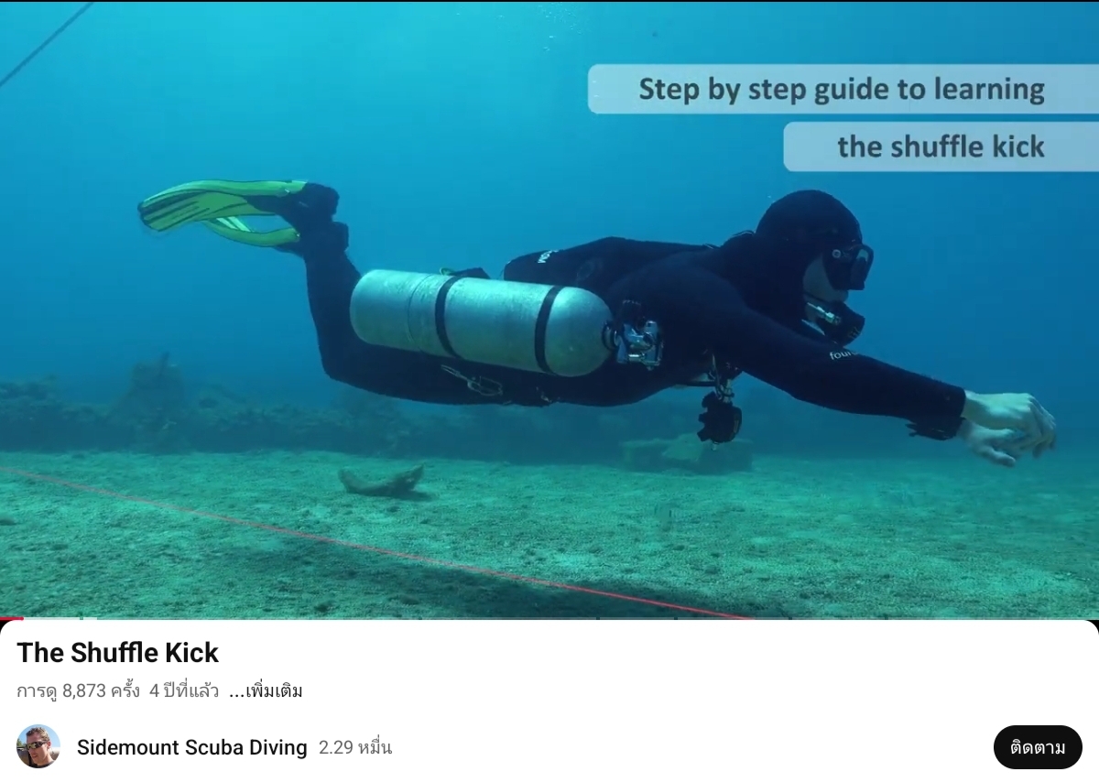Click the tank's regulator valve
Image resolution: width=1099 pixels, height=782 pixels.
pyautogui.click(x=634, y=342)
